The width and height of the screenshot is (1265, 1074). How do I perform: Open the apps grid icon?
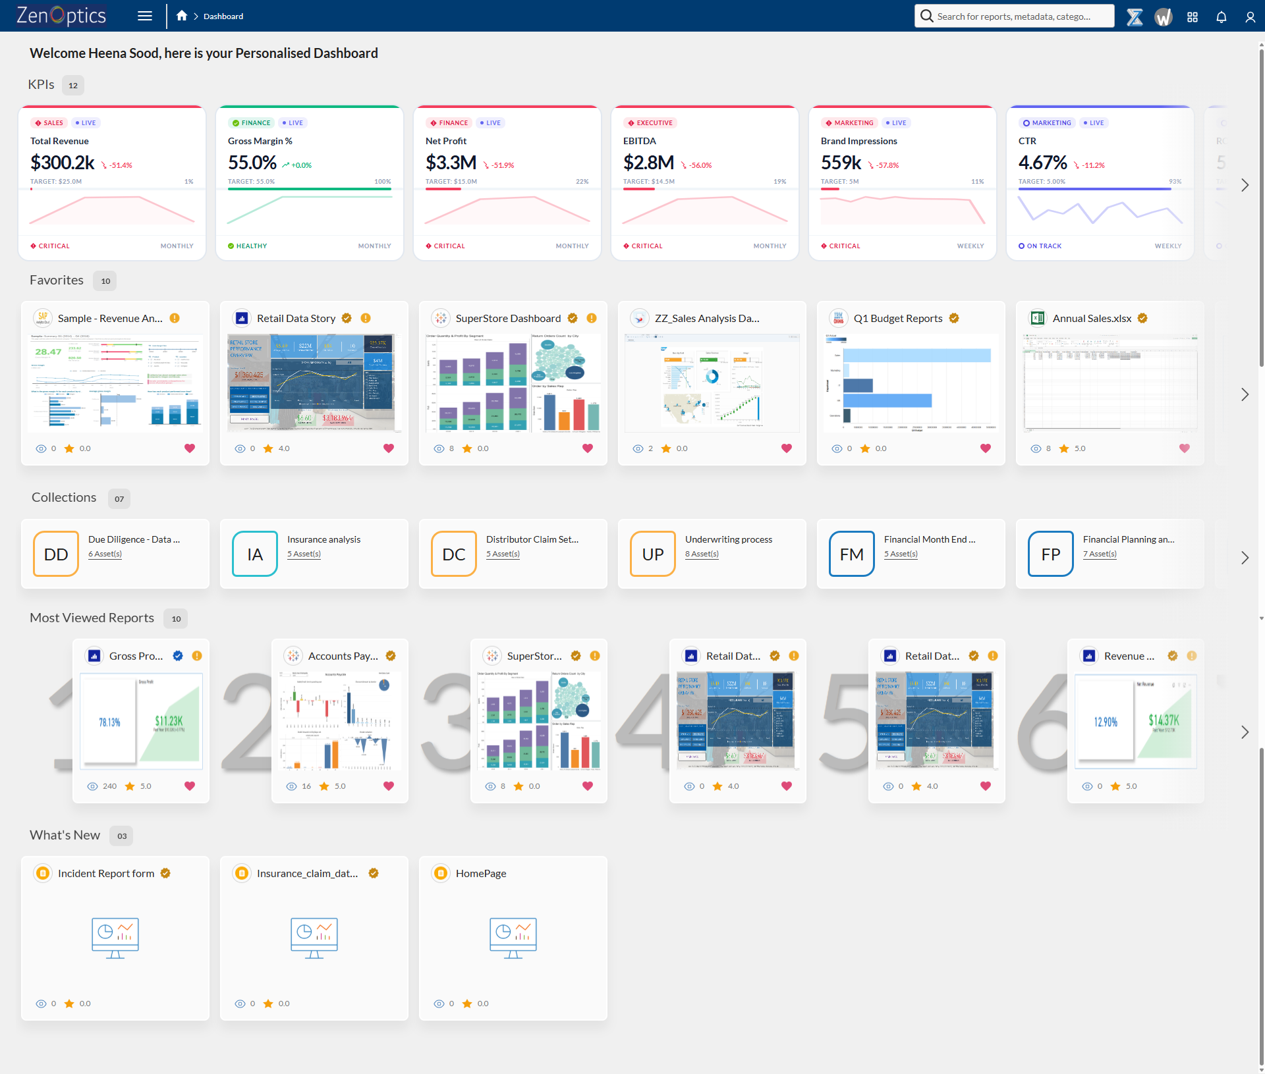pyautogui.click(x=1192, y=16)
